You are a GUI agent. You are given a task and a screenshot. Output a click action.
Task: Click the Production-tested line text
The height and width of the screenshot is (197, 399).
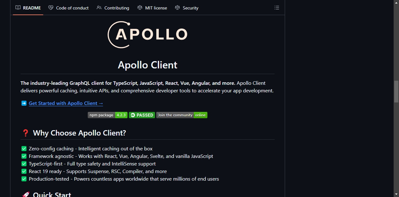(124, 179)
